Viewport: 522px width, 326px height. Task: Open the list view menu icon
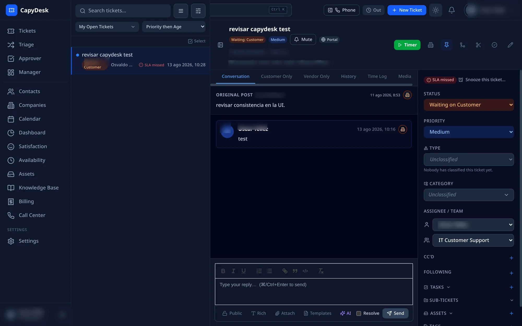point(181,11)
